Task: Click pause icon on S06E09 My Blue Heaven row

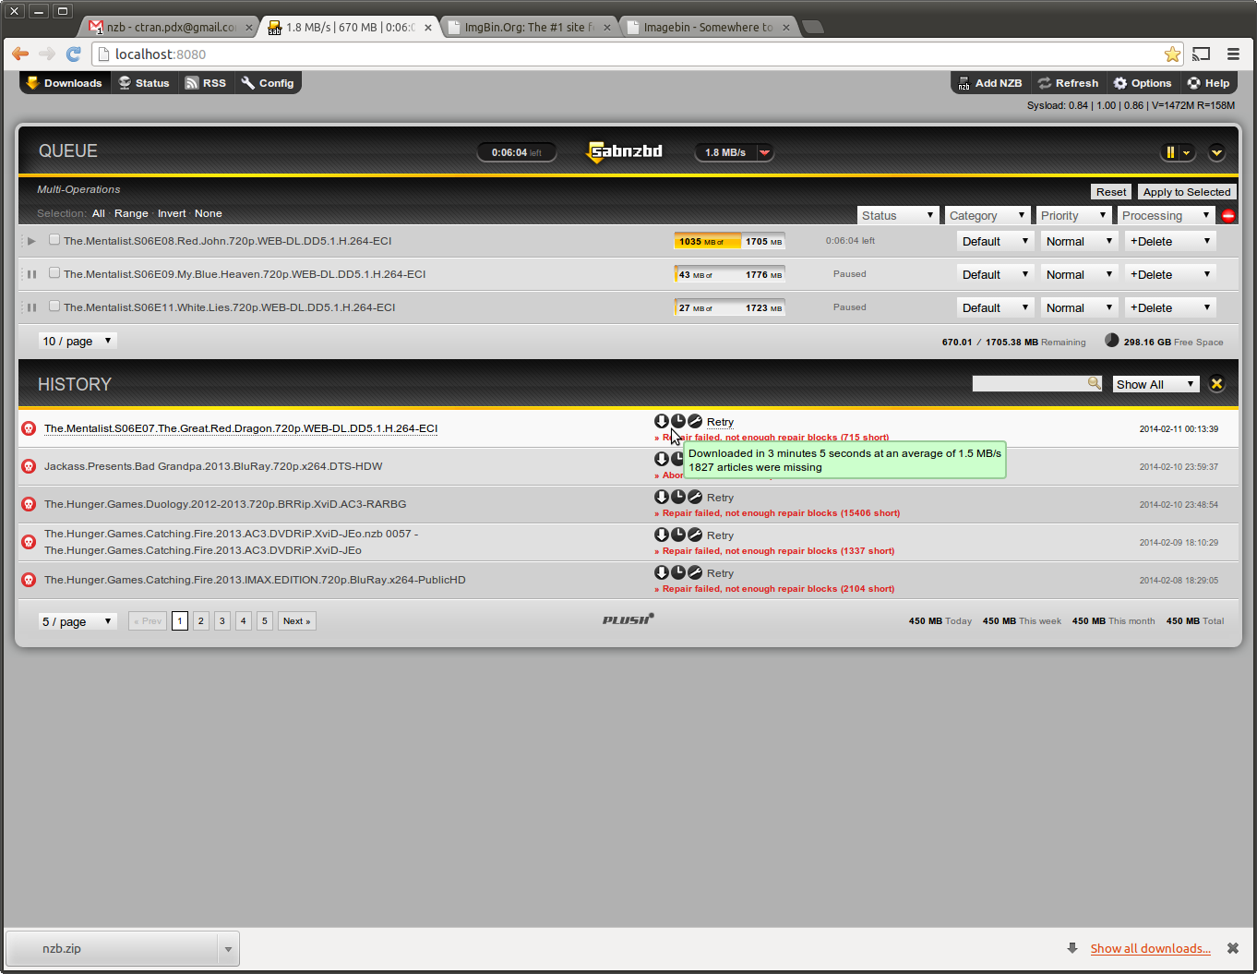Action: click(x=32, y=274)
